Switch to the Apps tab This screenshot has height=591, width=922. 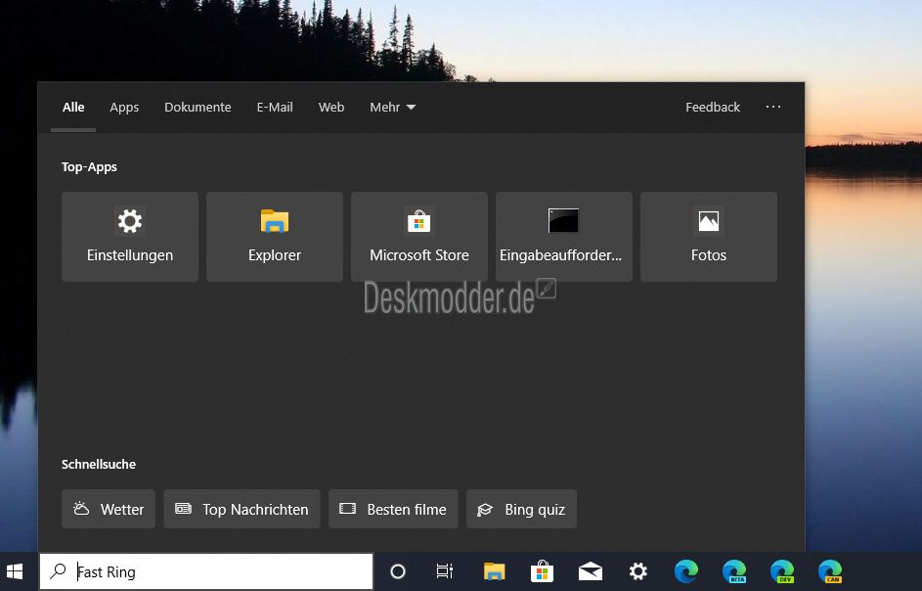click(124, 107)
